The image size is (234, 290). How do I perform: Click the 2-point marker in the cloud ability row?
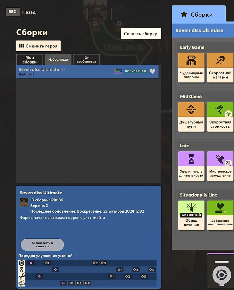pyautogui.click(x=79, y=283)
